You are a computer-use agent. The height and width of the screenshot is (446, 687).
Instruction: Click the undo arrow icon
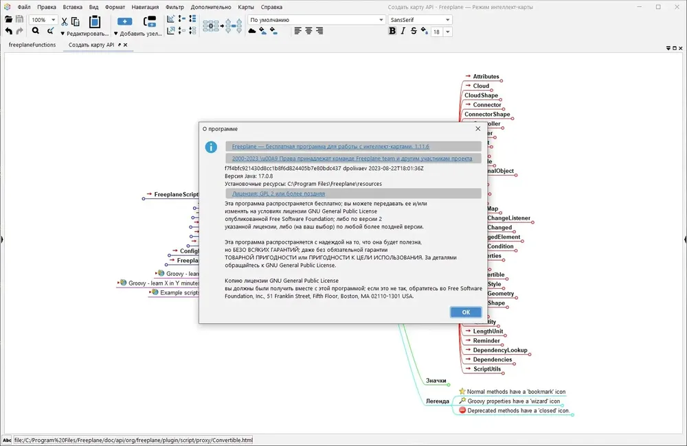9,31
